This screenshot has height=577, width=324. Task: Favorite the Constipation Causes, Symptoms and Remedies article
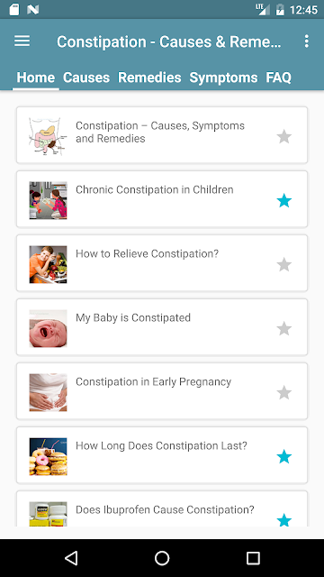coord(284,136)
